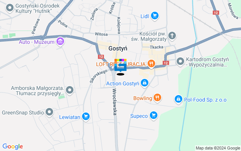Click the Bowling restaurant pin icon
Viewport: 241px width, 151px height.
157,97
